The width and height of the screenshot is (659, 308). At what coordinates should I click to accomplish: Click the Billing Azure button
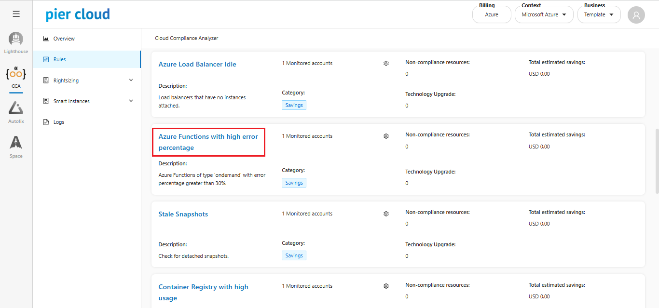pos(492,14)
